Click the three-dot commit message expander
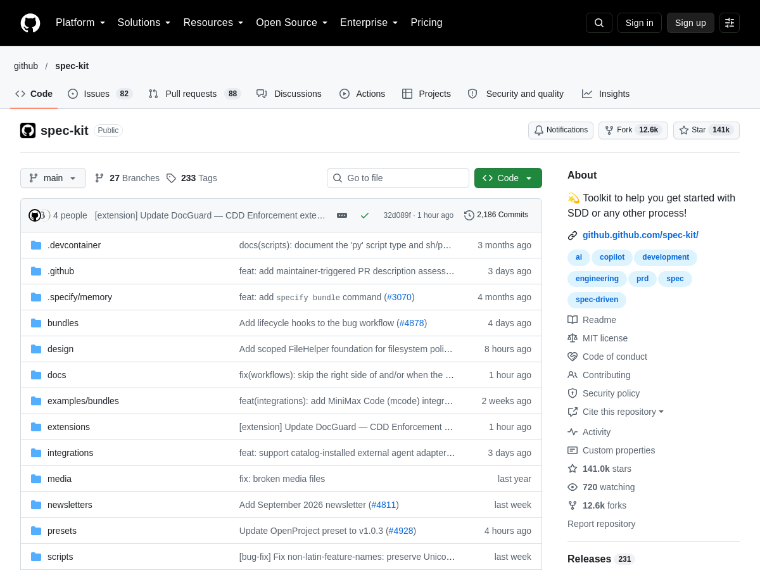The width and height of the screenshot is (760, 570). (342, 215)
